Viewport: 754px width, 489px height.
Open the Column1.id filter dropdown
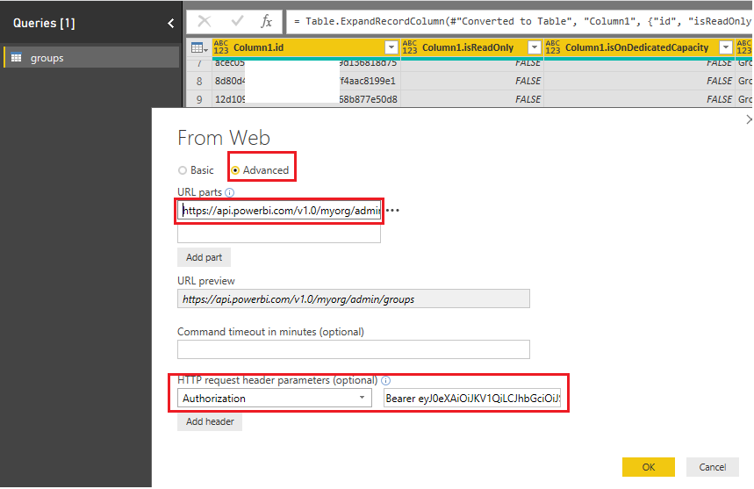[x=391, y=47]
